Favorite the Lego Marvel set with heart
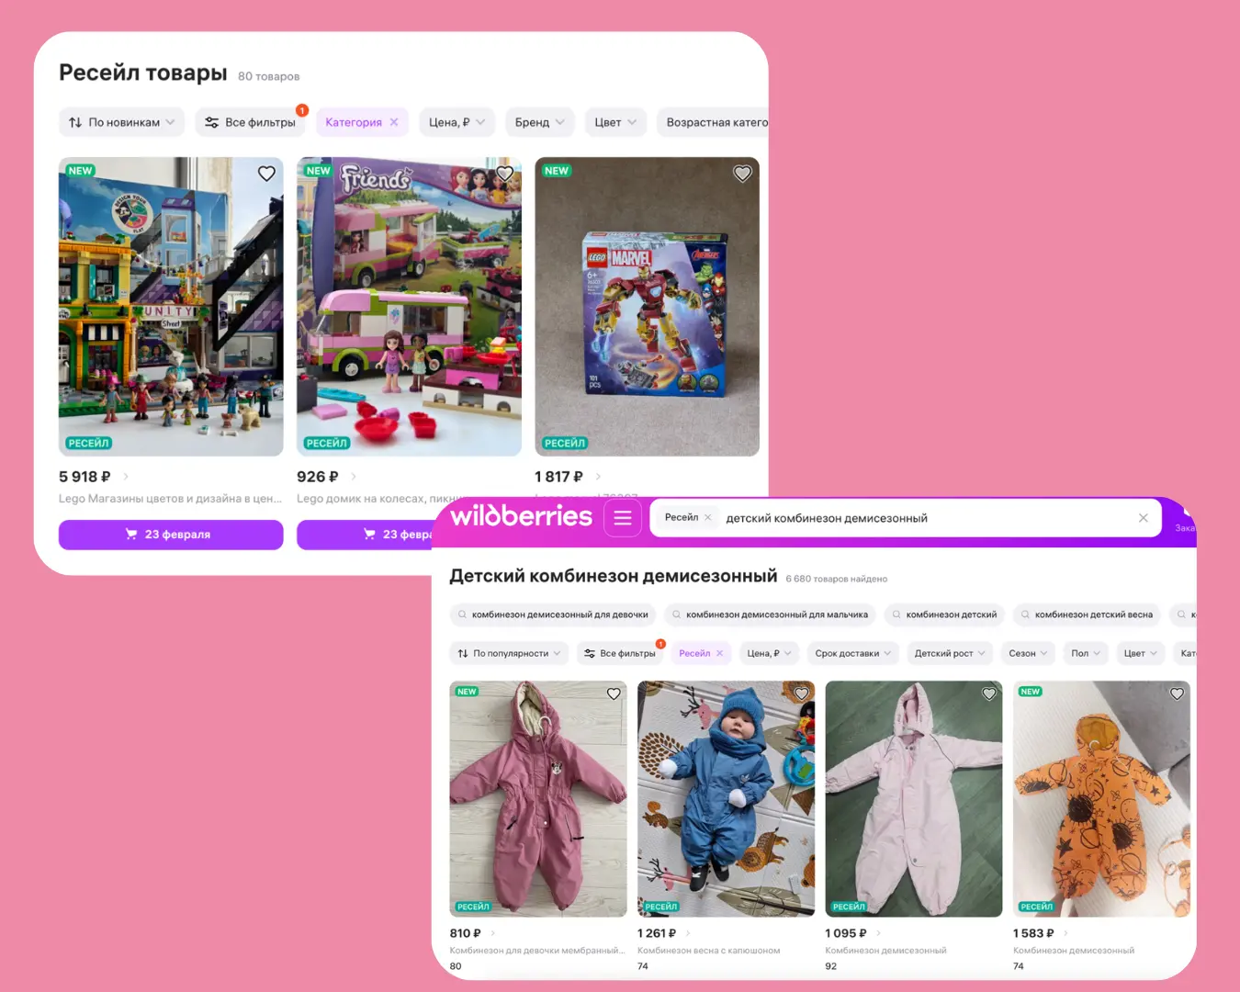 point(742,174)
